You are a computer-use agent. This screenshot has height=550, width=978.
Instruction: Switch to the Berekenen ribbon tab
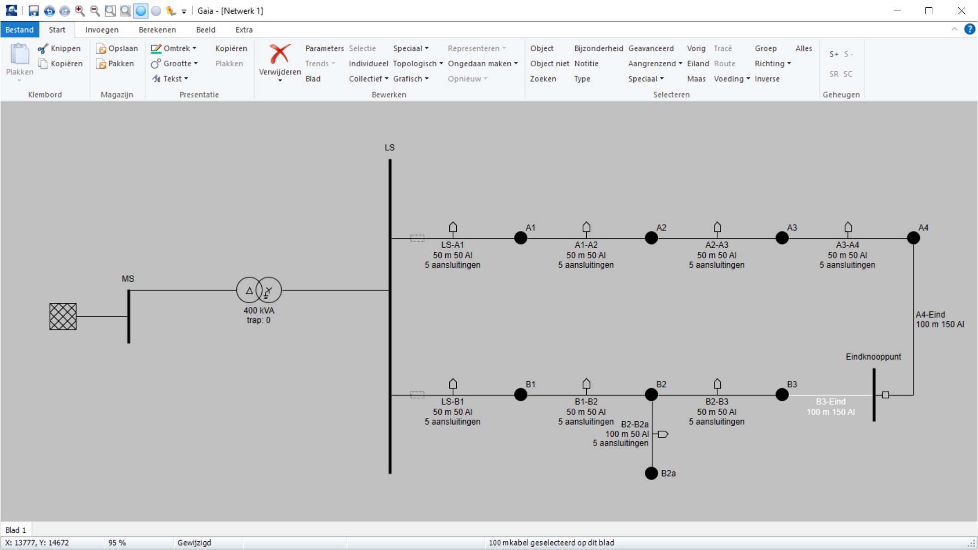(x=157, y=29)
